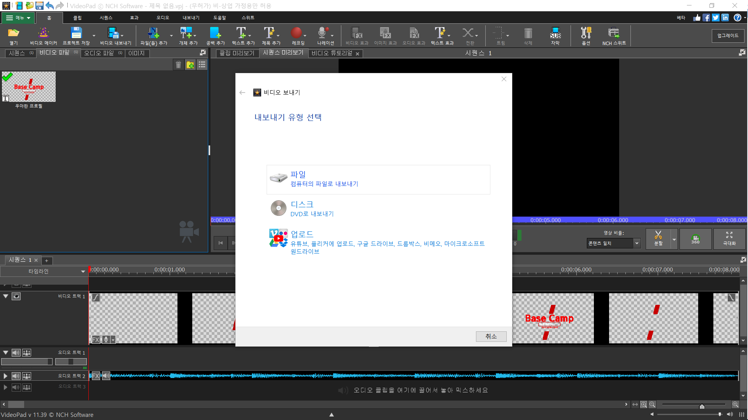Expand the Timeline (타임라인) mode dropdown

pyautogui.click(x=83, y=271)
